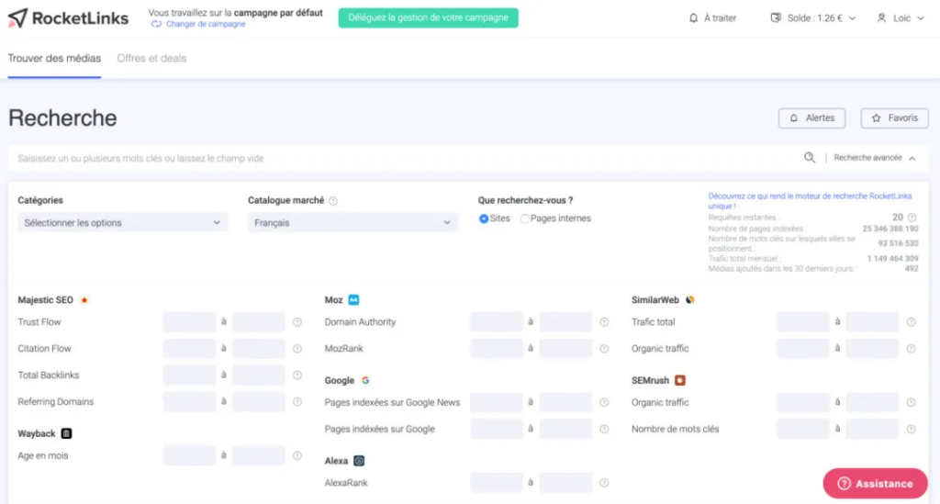The height and width of the screenshot is (504, 940).
Task: Select the Pages internes radio button
Action: pos(525,218)
